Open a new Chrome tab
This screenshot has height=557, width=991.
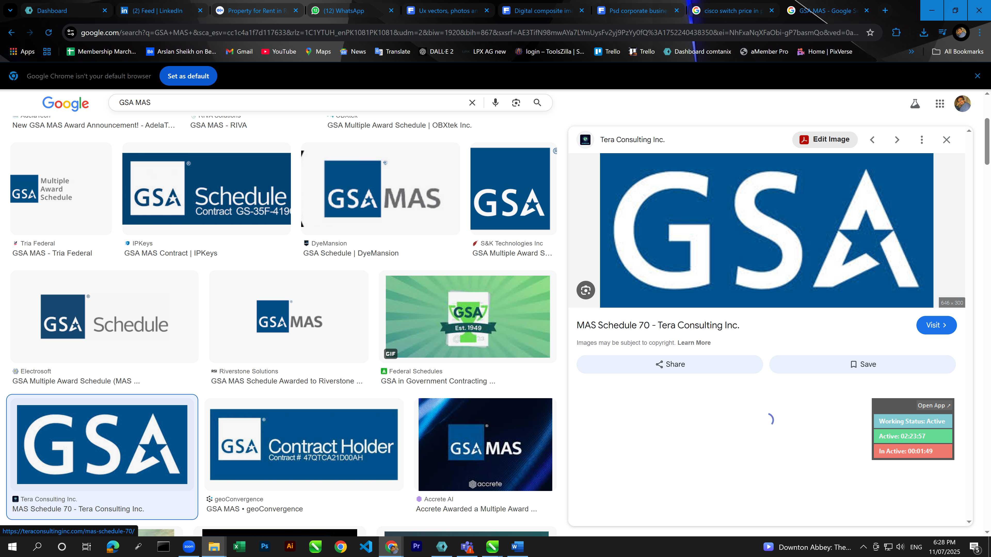(885, 11)
